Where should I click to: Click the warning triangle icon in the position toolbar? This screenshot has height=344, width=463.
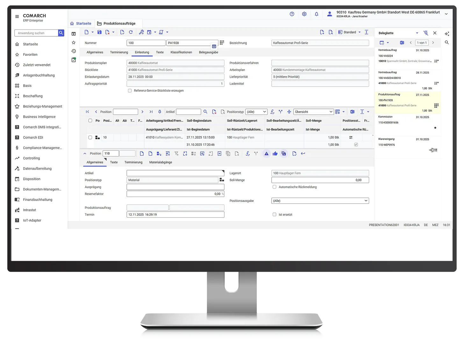click(x=267, y=154)
